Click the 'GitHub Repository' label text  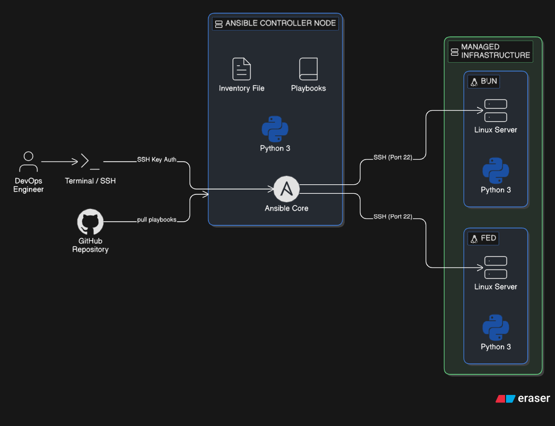(90, 245)
